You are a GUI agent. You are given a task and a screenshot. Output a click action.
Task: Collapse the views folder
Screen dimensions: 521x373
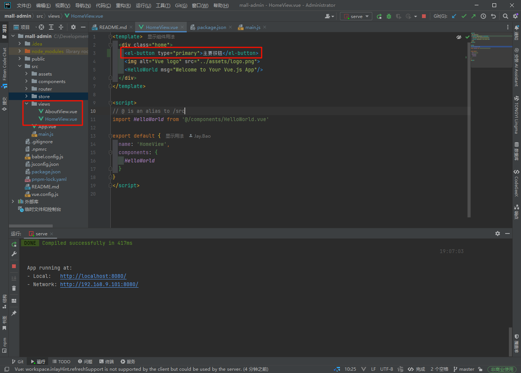pyautogui.click(x=27, y=104)
